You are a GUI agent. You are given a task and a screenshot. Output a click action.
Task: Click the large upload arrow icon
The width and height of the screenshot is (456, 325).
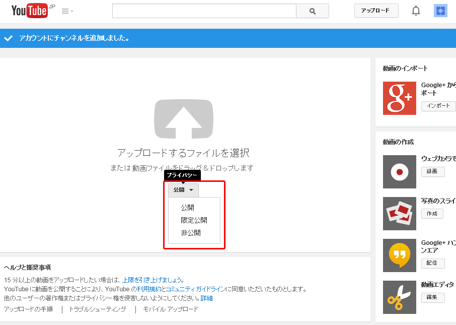click(184, 119)
